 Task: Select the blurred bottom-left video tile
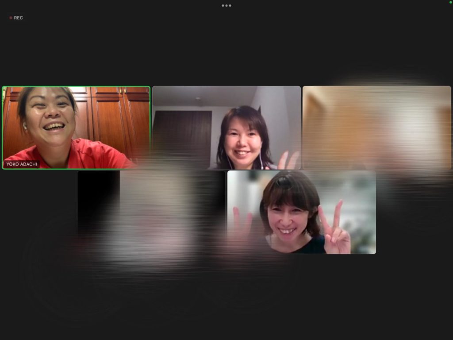pyautogui.click(x=151, y=212)
